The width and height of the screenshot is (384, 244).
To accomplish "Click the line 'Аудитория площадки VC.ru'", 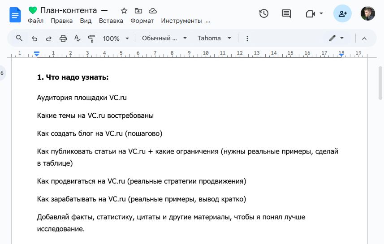I will click(82, 98).
